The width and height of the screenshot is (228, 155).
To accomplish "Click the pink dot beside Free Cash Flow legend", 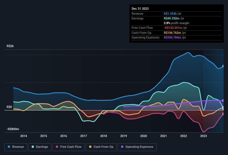I will tap(57, 147).
